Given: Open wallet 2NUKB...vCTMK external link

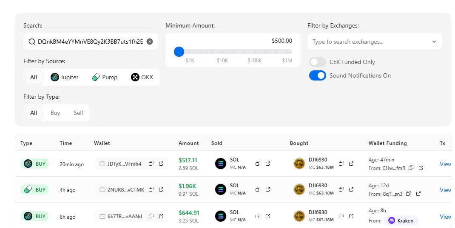Looking at the screenshot, I should coord(161,189).
